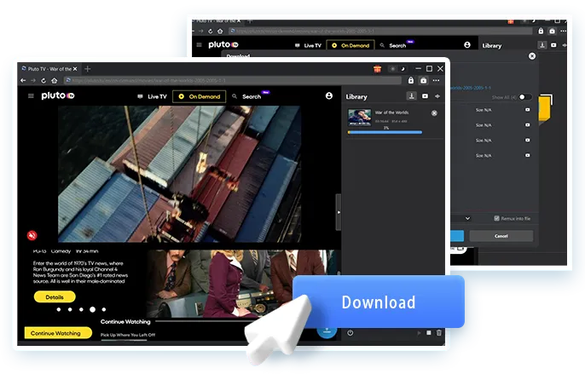Click the camera icon in back window toolbar

point(553,31)
